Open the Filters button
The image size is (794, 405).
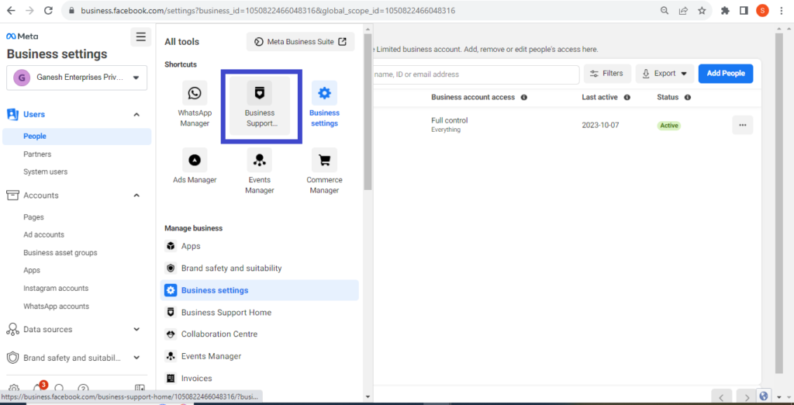(607, 74)
